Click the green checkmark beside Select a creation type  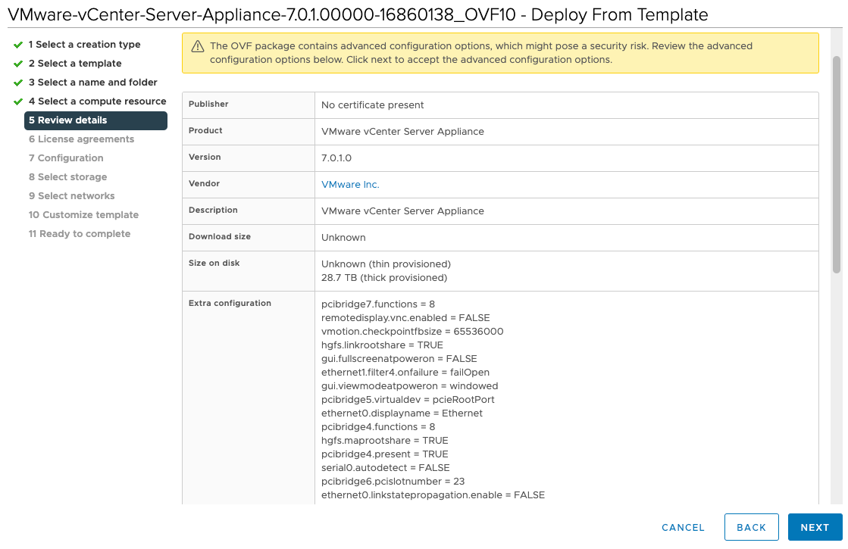[x=18, y=45]
